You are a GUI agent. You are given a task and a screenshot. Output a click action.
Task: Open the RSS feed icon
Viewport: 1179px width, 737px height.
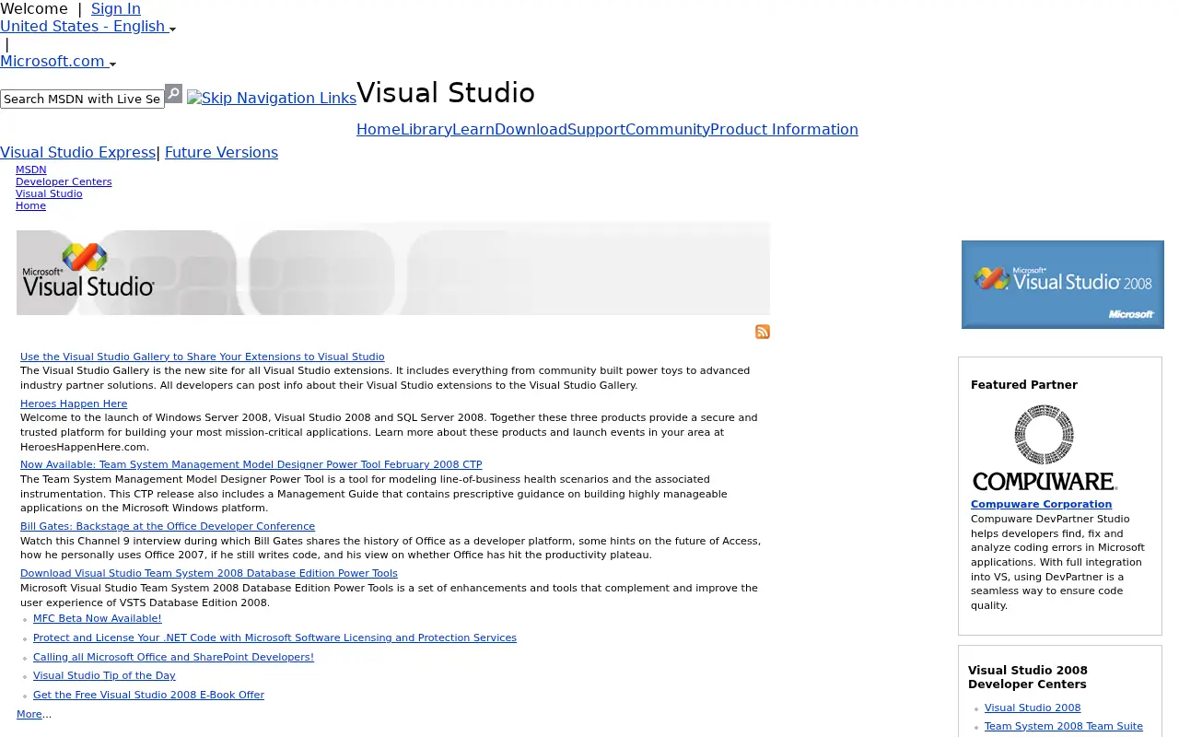pos(763,332)
